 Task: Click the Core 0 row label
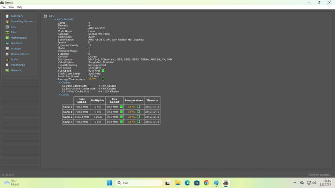(68, 107)
